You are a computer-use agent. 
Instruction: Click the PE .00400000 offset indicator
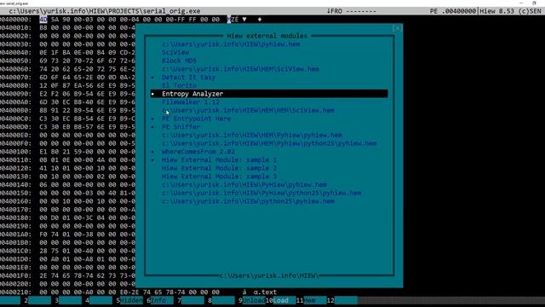(453, 11)
